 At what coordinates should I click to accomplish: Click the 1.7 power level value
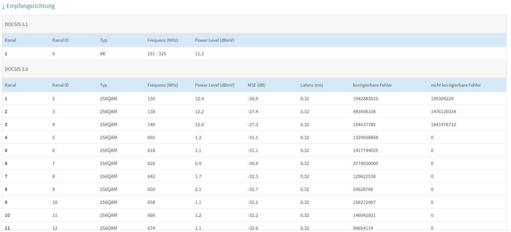[198, 177]
